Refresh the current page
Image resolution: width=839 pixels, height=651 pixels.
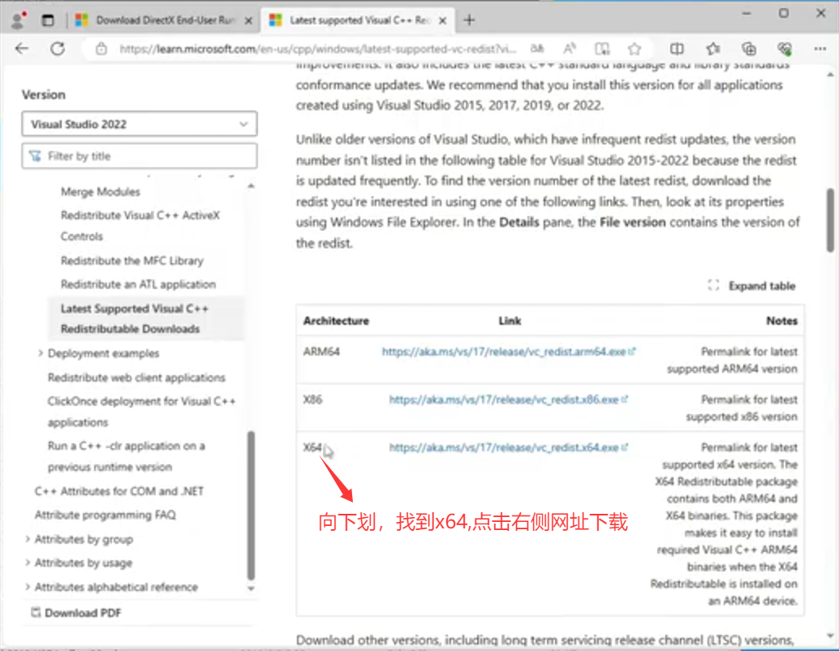point(58,49)
